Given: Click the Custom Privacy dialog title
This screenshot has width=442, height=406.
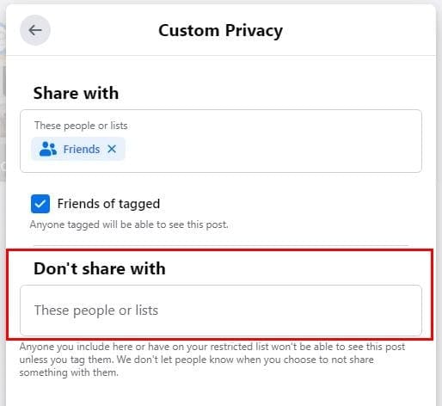Looking at the screenshot, I should pyautogui.click(x=220, y=31).
